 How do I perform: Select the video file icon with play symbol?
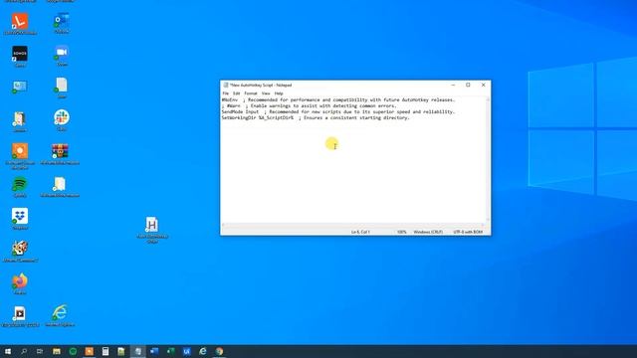point(20,316)
